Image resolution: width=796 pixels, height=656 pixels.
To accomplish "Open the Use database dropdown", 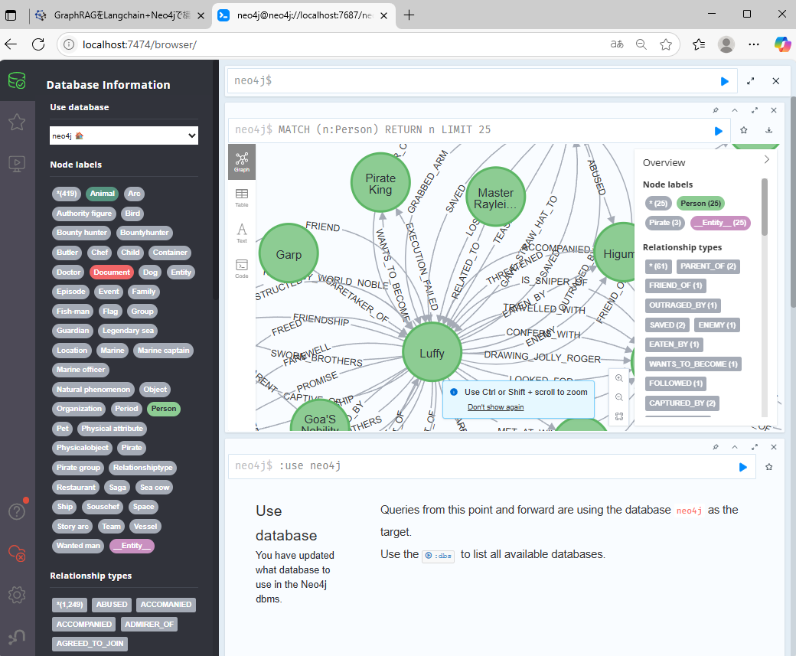I will pyautogui.click(x=124, y=135).
